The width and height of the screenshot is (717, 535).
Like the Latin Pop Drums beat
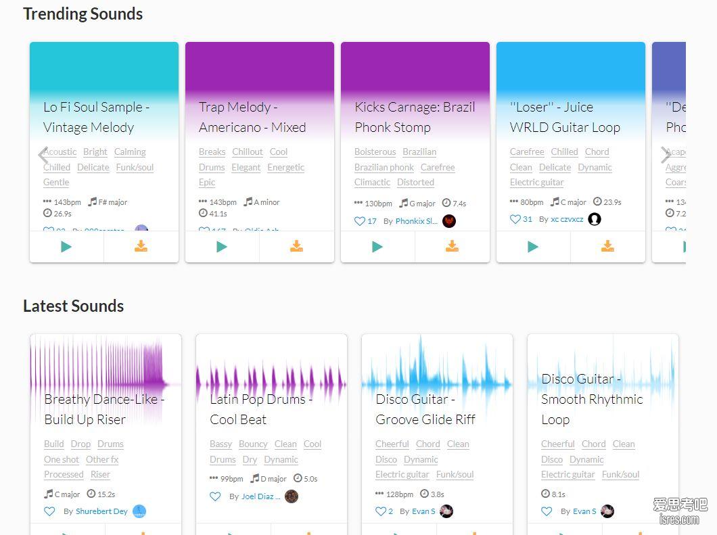[x=215, y=496]
